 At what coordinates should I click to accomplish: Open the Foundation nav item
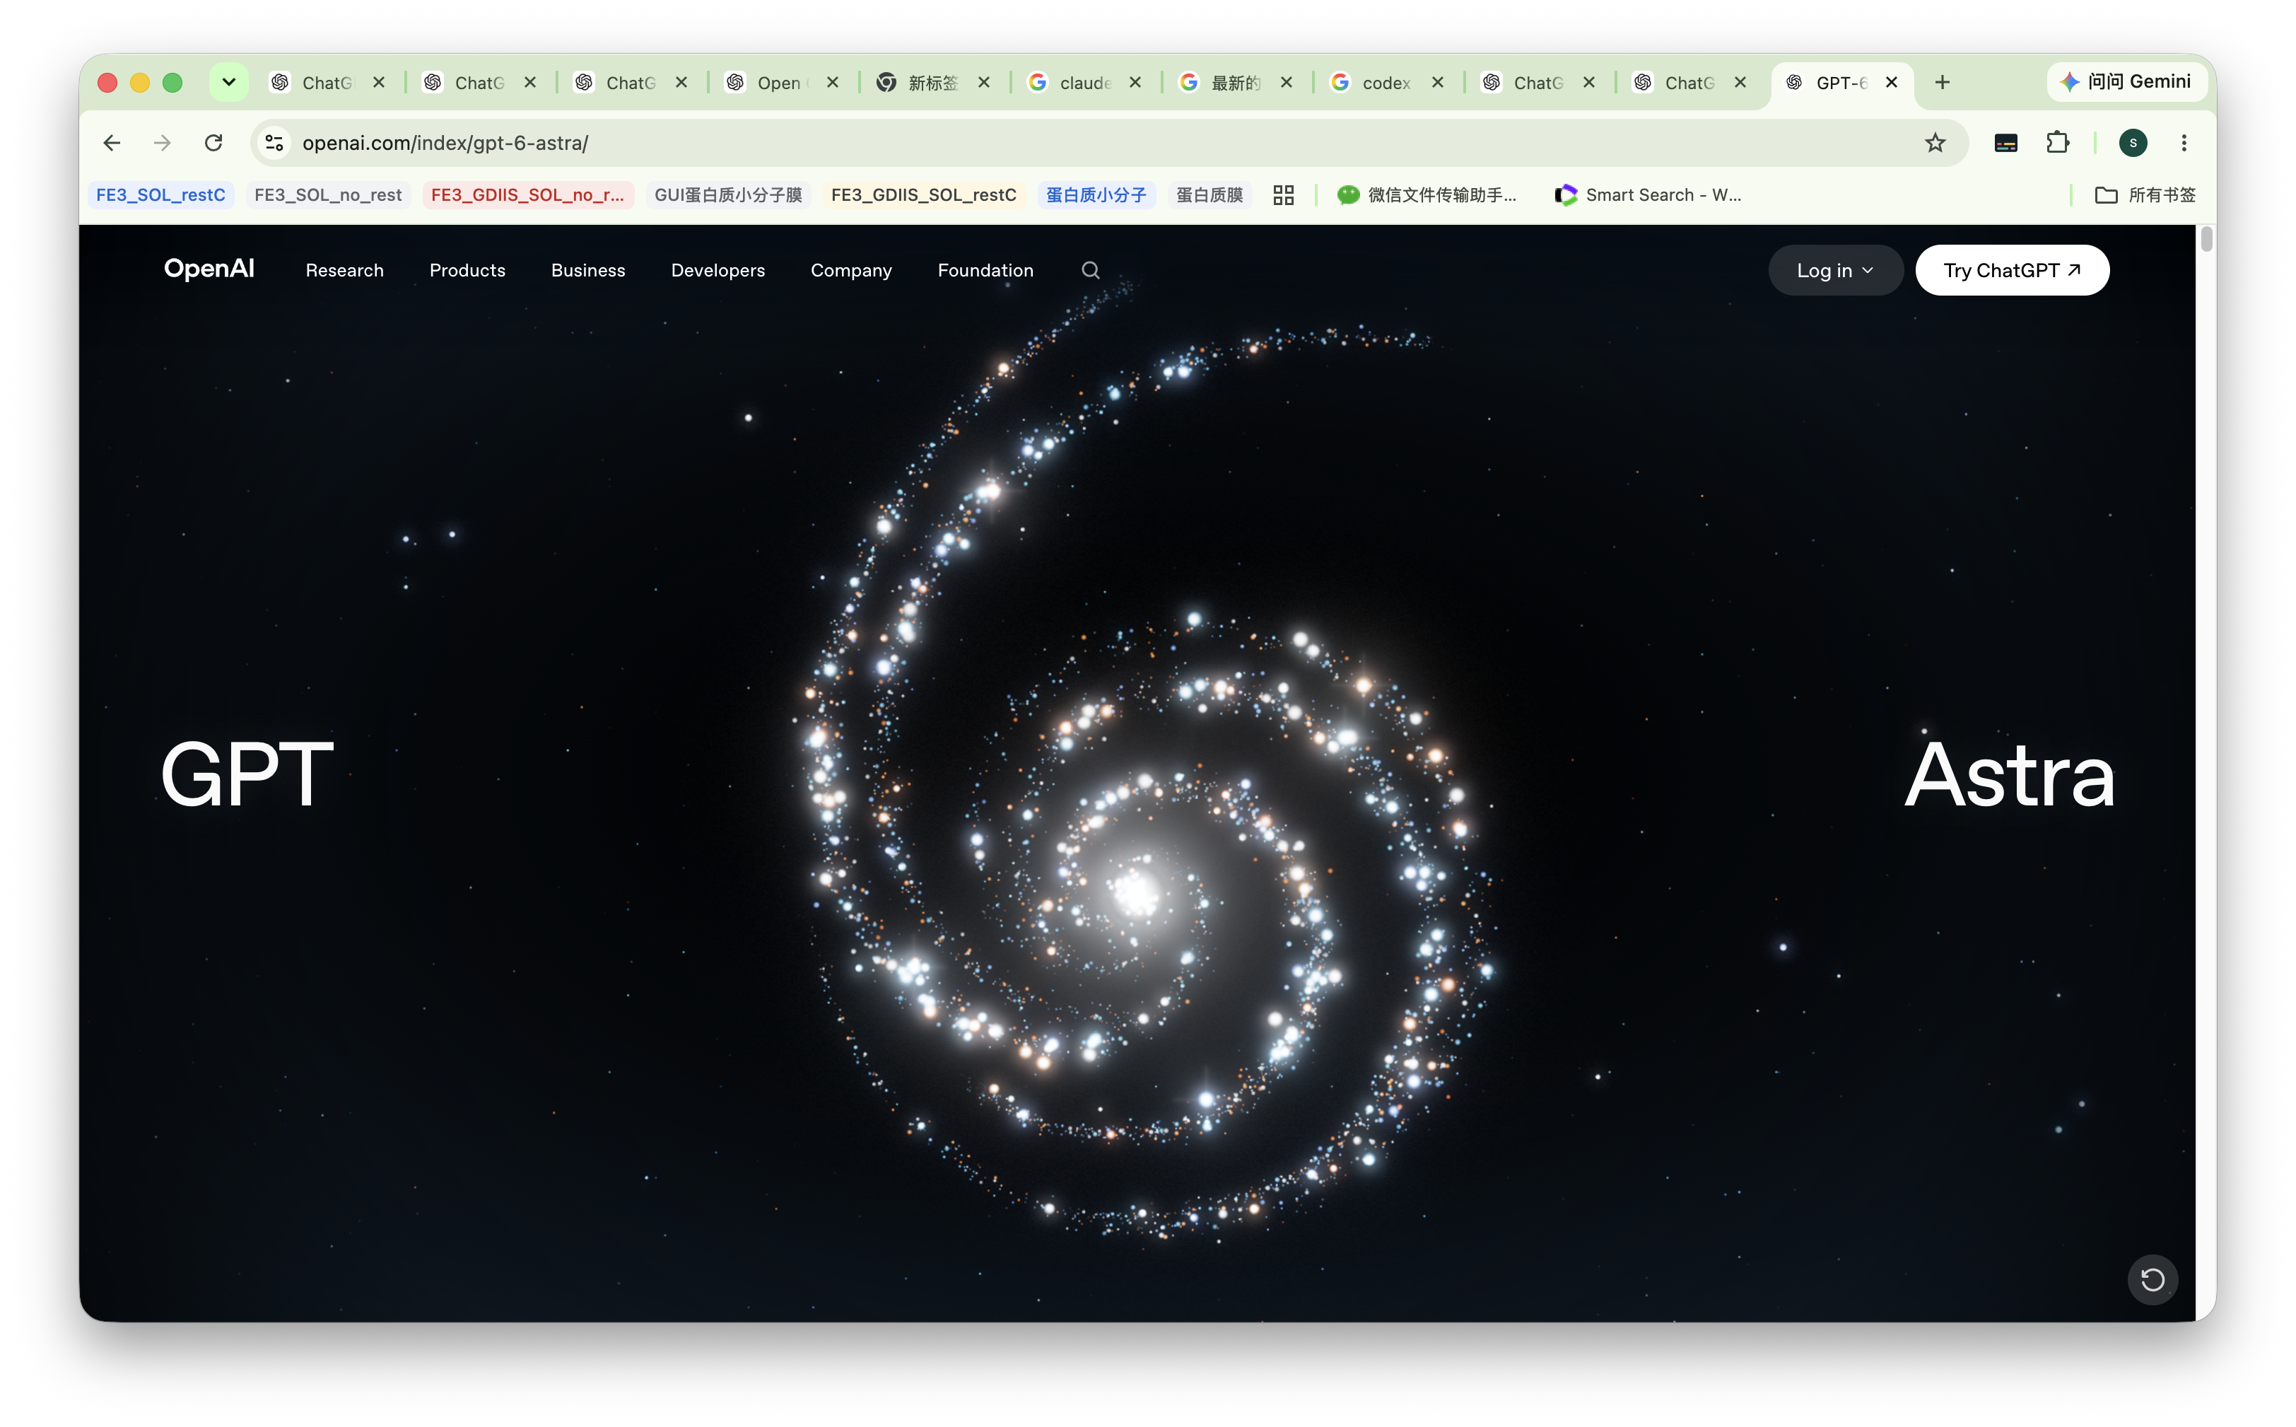point(985,270)
